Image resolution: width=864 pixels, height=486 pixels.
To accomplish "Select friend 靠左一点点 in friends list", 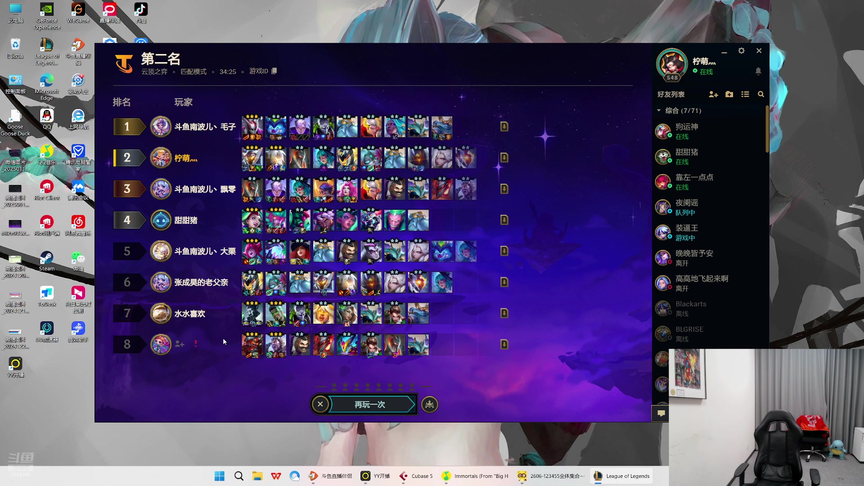I will (709, 181).
